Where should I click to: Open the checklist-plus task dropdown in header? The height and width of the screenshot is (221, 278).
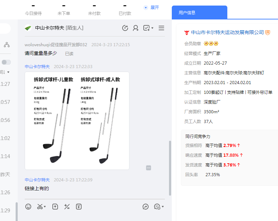[148, 28]
